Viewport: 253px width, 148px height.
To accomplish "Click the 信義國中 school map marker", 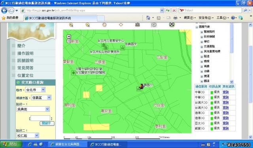I will point(123,48).
